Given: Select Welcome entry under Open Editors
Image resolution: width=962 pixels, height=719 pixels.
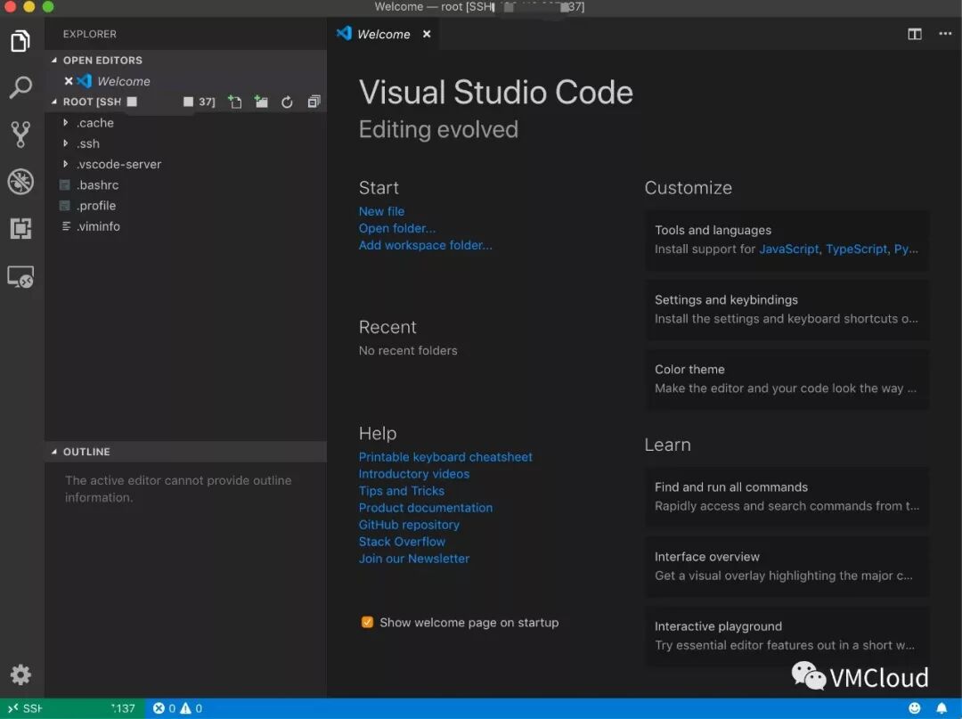Looking at the screenshot, I should (123, 81).
